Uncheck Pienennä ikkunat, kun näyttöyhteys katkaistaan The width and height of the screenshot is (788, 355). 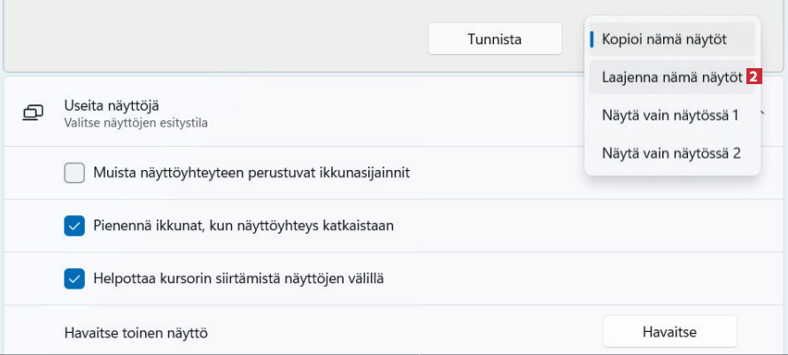pyautogui.click(x=74, y=226)
